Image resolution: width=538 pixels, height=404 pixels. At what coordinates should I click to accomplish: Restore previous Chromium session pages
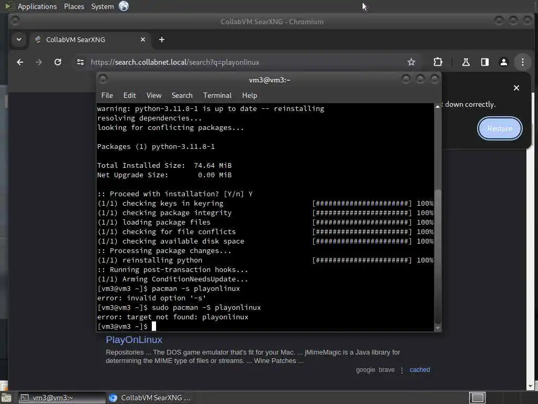click(500, 128)
